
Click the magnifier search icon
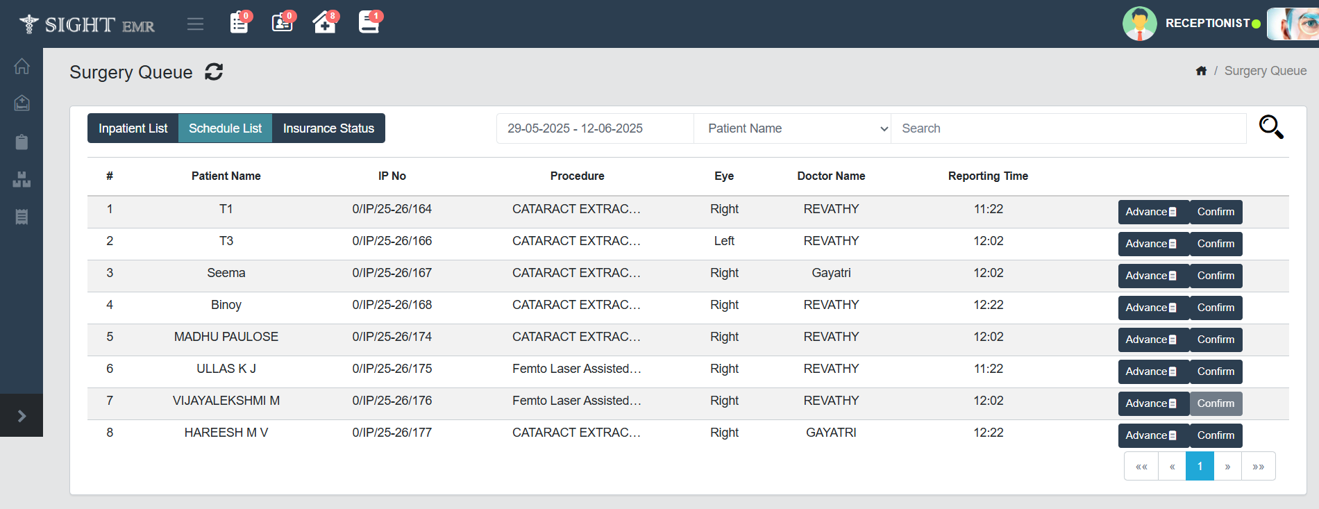tap(1270, 127)
